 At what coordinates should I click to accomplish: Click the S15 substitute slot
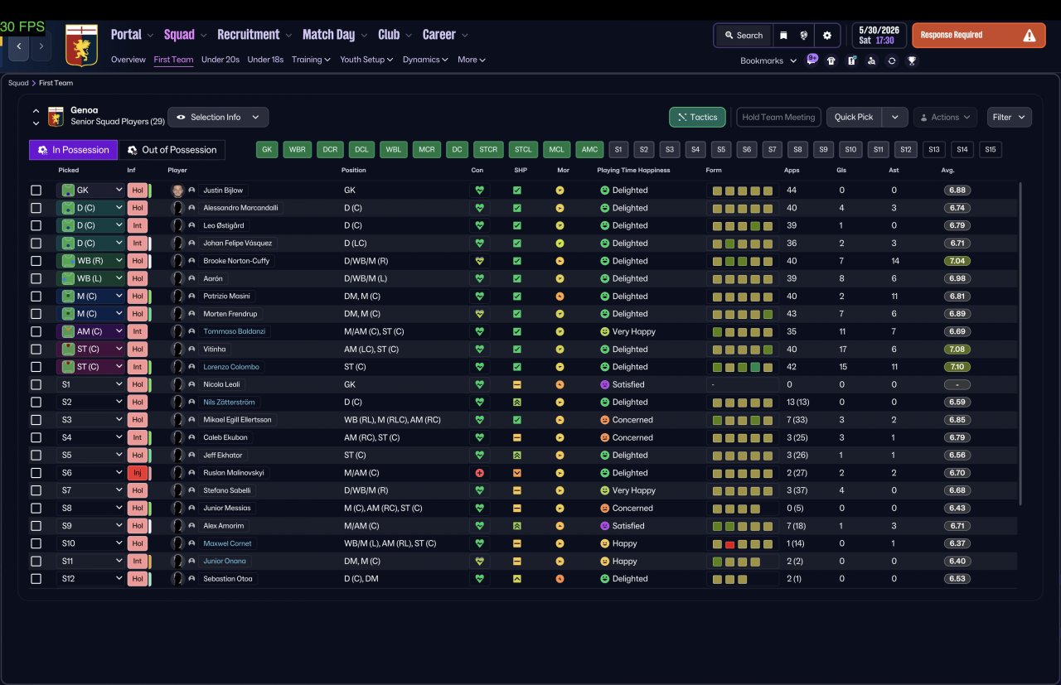[991, 150]
